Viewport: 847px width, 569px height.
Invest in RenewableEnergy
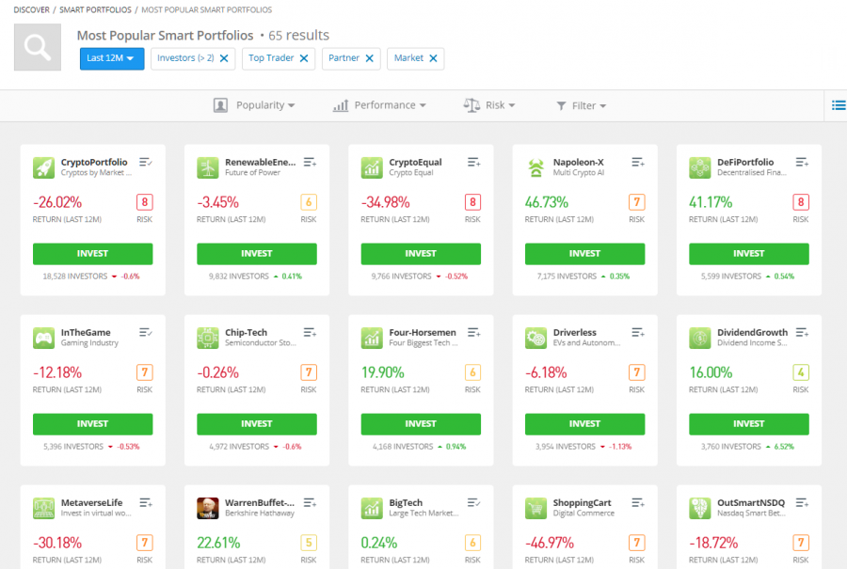point(257,254)
